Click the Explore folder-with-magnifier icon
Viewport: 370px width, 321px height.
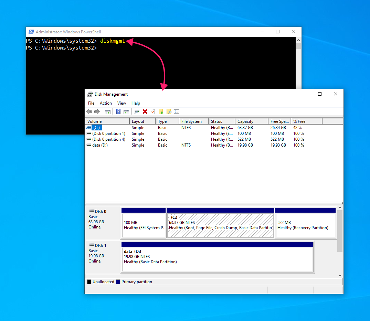coord(169,111)
